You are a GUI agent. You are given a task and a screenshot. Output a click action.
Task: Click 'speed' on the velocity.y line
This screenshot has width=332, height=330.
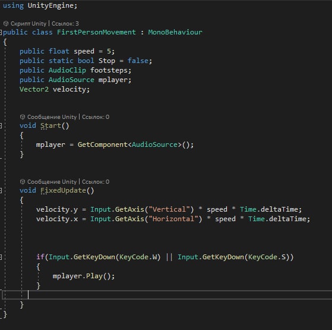[217, 210]
